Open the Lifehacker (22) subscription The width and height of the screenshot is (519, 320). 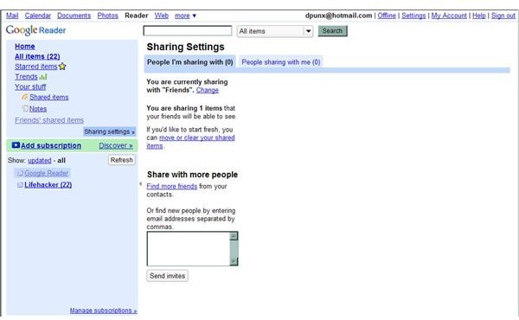click(x=48, y=185)
